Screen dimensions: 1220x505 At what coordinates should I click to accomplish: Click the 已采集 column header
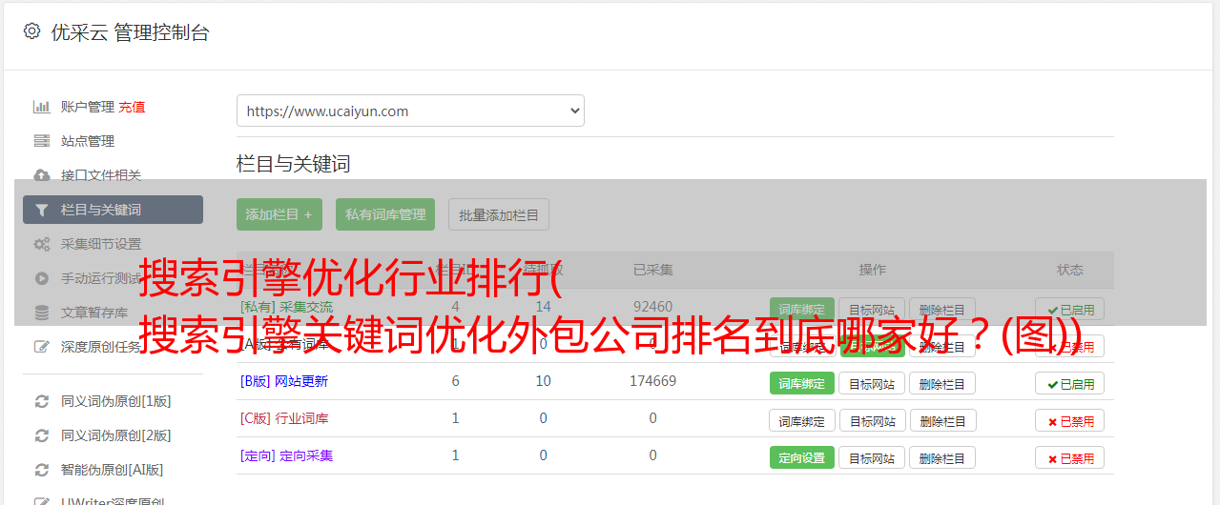point(653,270)
